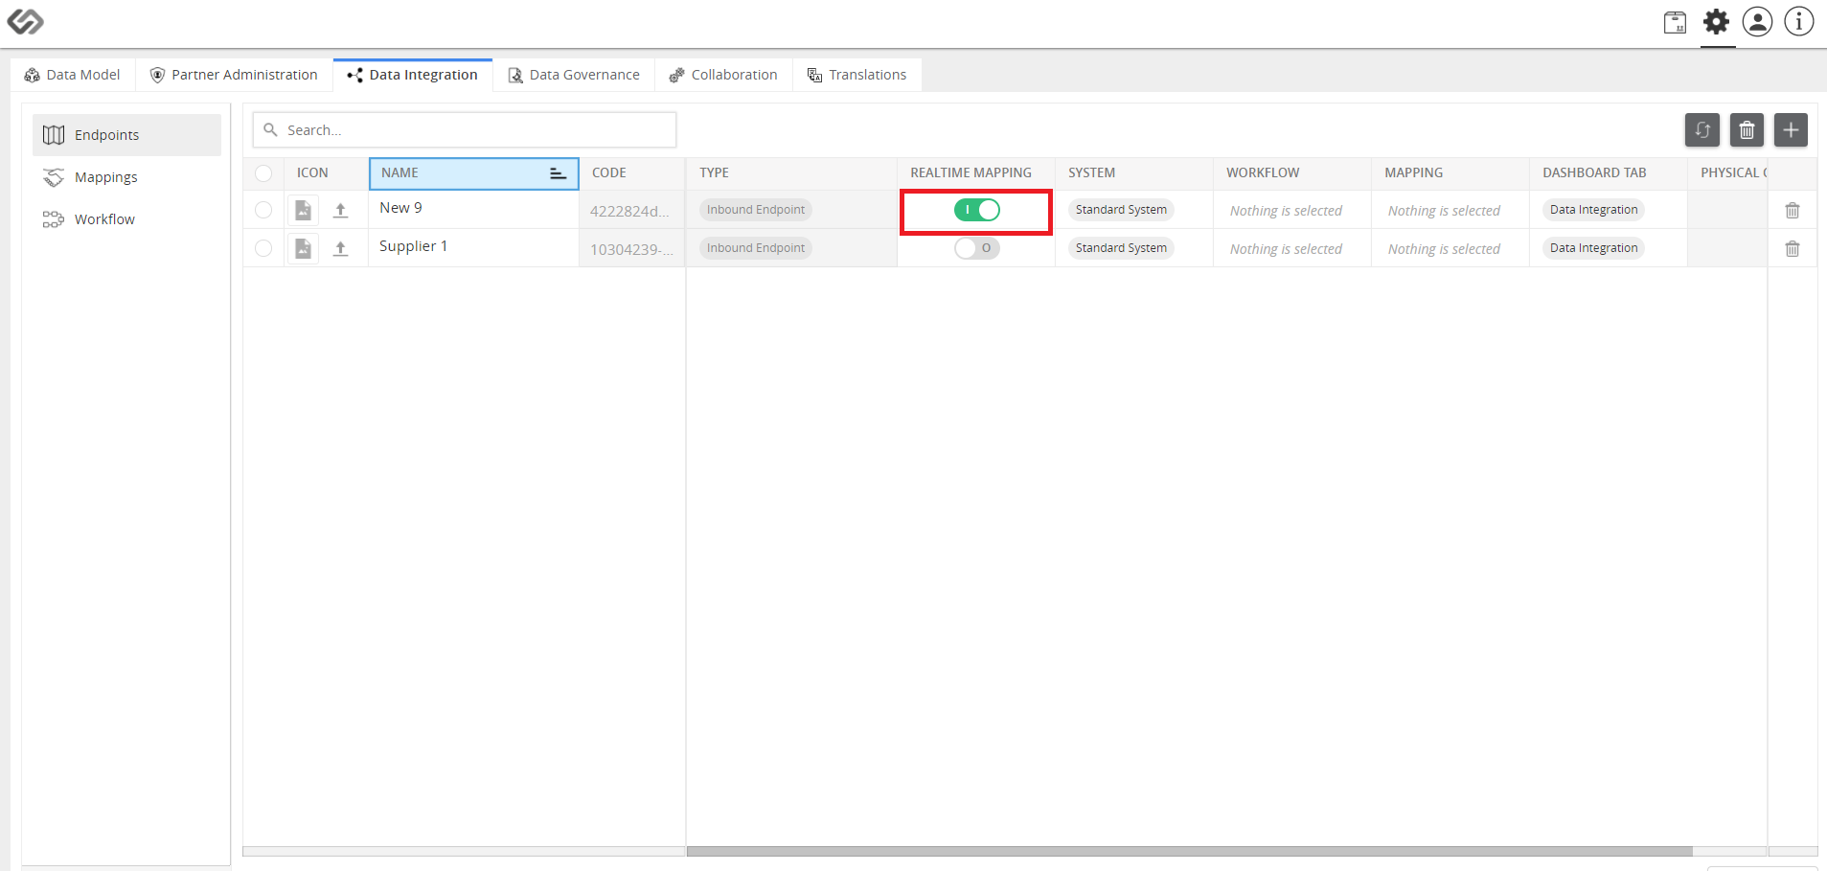
Task: Click the add new endpoint plus button
Action: [x=1791, y=130]
